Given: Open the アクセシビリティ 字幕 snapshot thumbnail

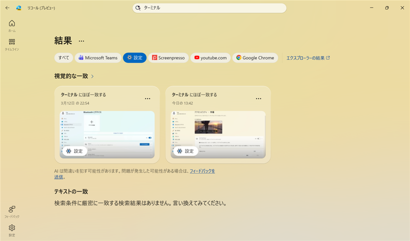Looking at the screenshot, I should pos(218,135).
